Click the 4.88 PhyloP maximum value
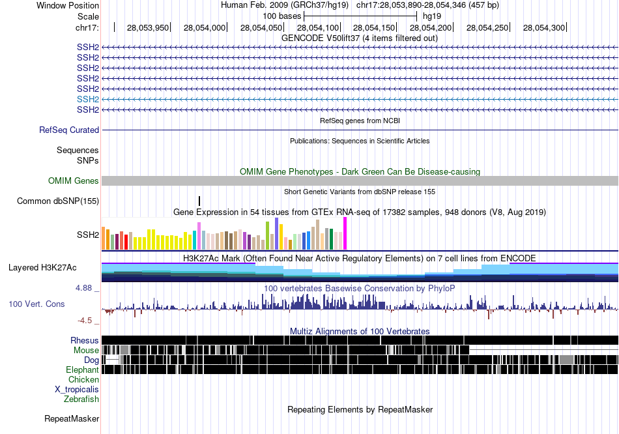619x434 pixels. [83, 288]
